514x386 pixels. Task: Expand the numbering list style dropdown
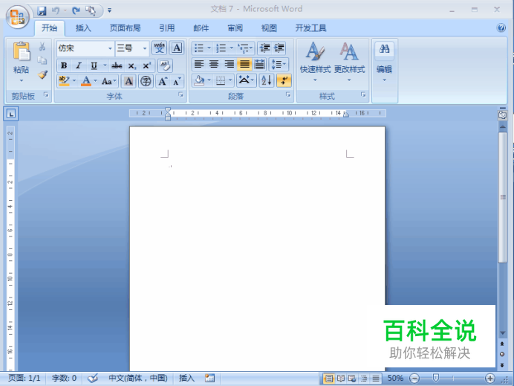pyautogui.click(x=231, y=48)
